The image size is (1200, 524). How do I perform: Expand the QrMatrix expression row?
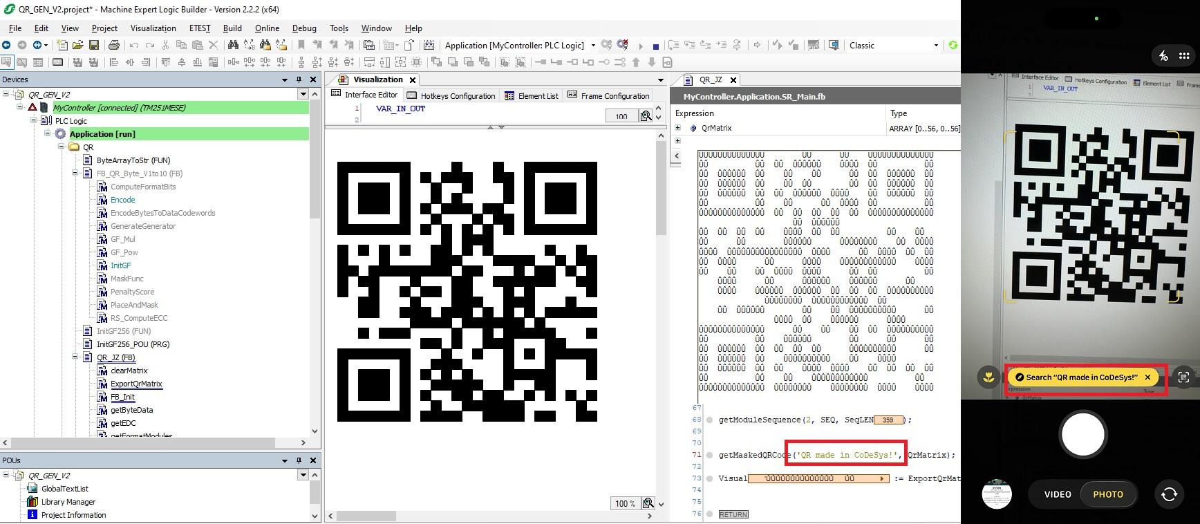(678, 128)
